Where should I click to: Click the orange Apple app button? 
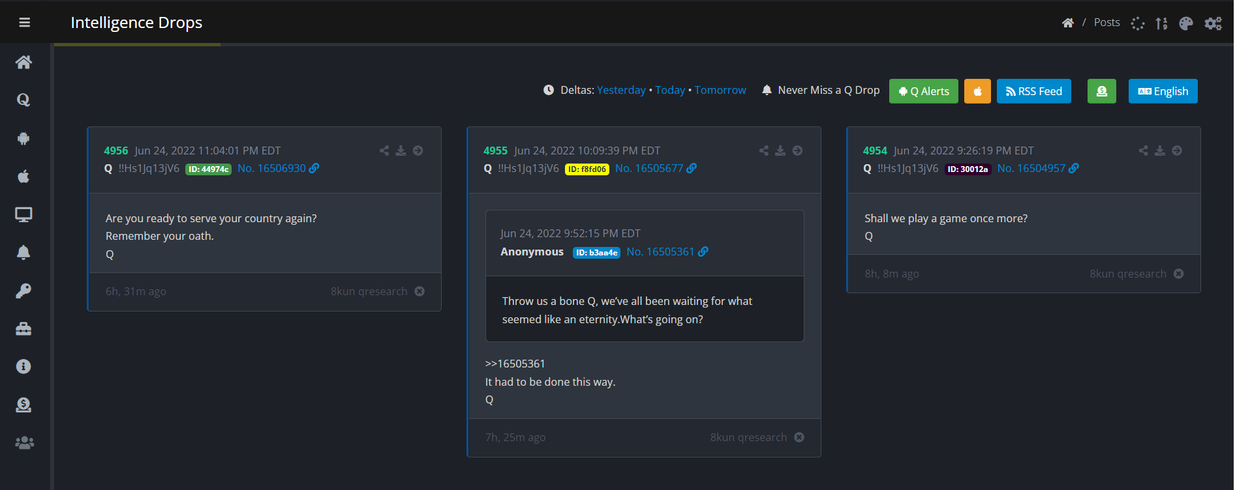[x=977, y=91]
